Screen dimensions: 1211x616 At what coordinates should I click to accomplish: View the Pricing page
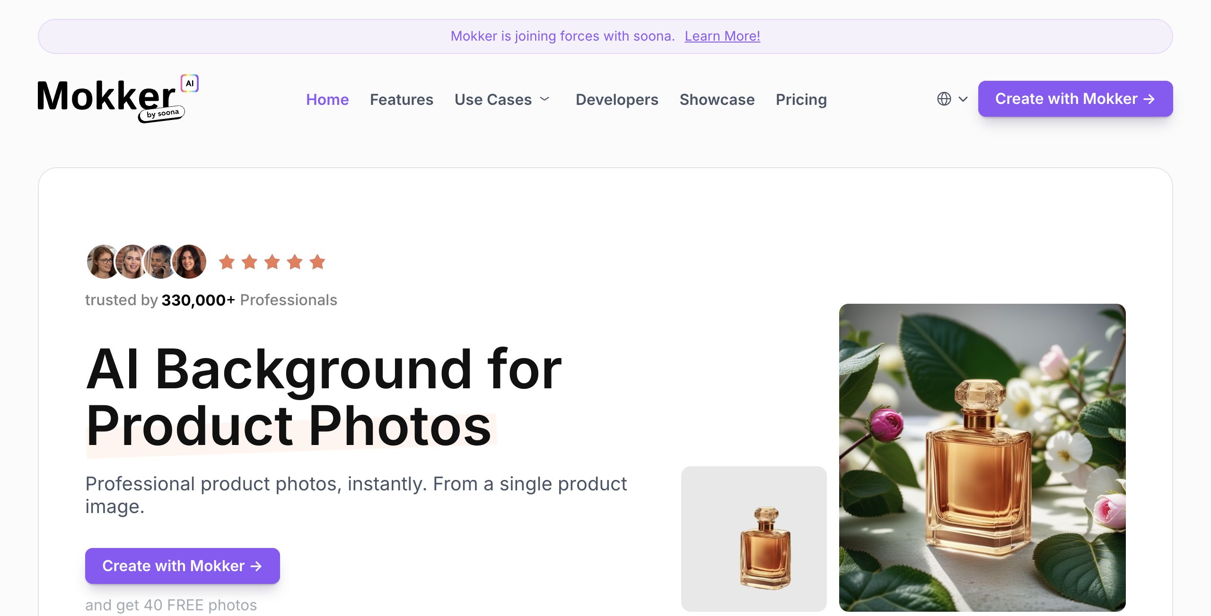(801, 99)
